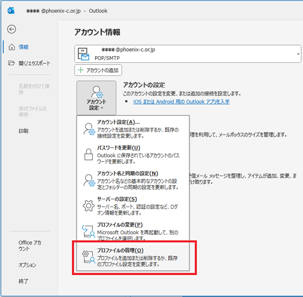The height and width of the screenshot is (297, 303).
Task: Go to Office アカウント in sidebar
Action: (29, 246)
